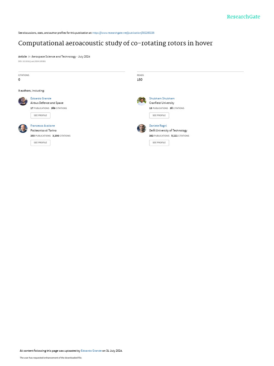Screen dimensions: 274x366
Task: Click Shubham Shubham's profile photo
Action: pyautogui.click(x=142, y=101)
